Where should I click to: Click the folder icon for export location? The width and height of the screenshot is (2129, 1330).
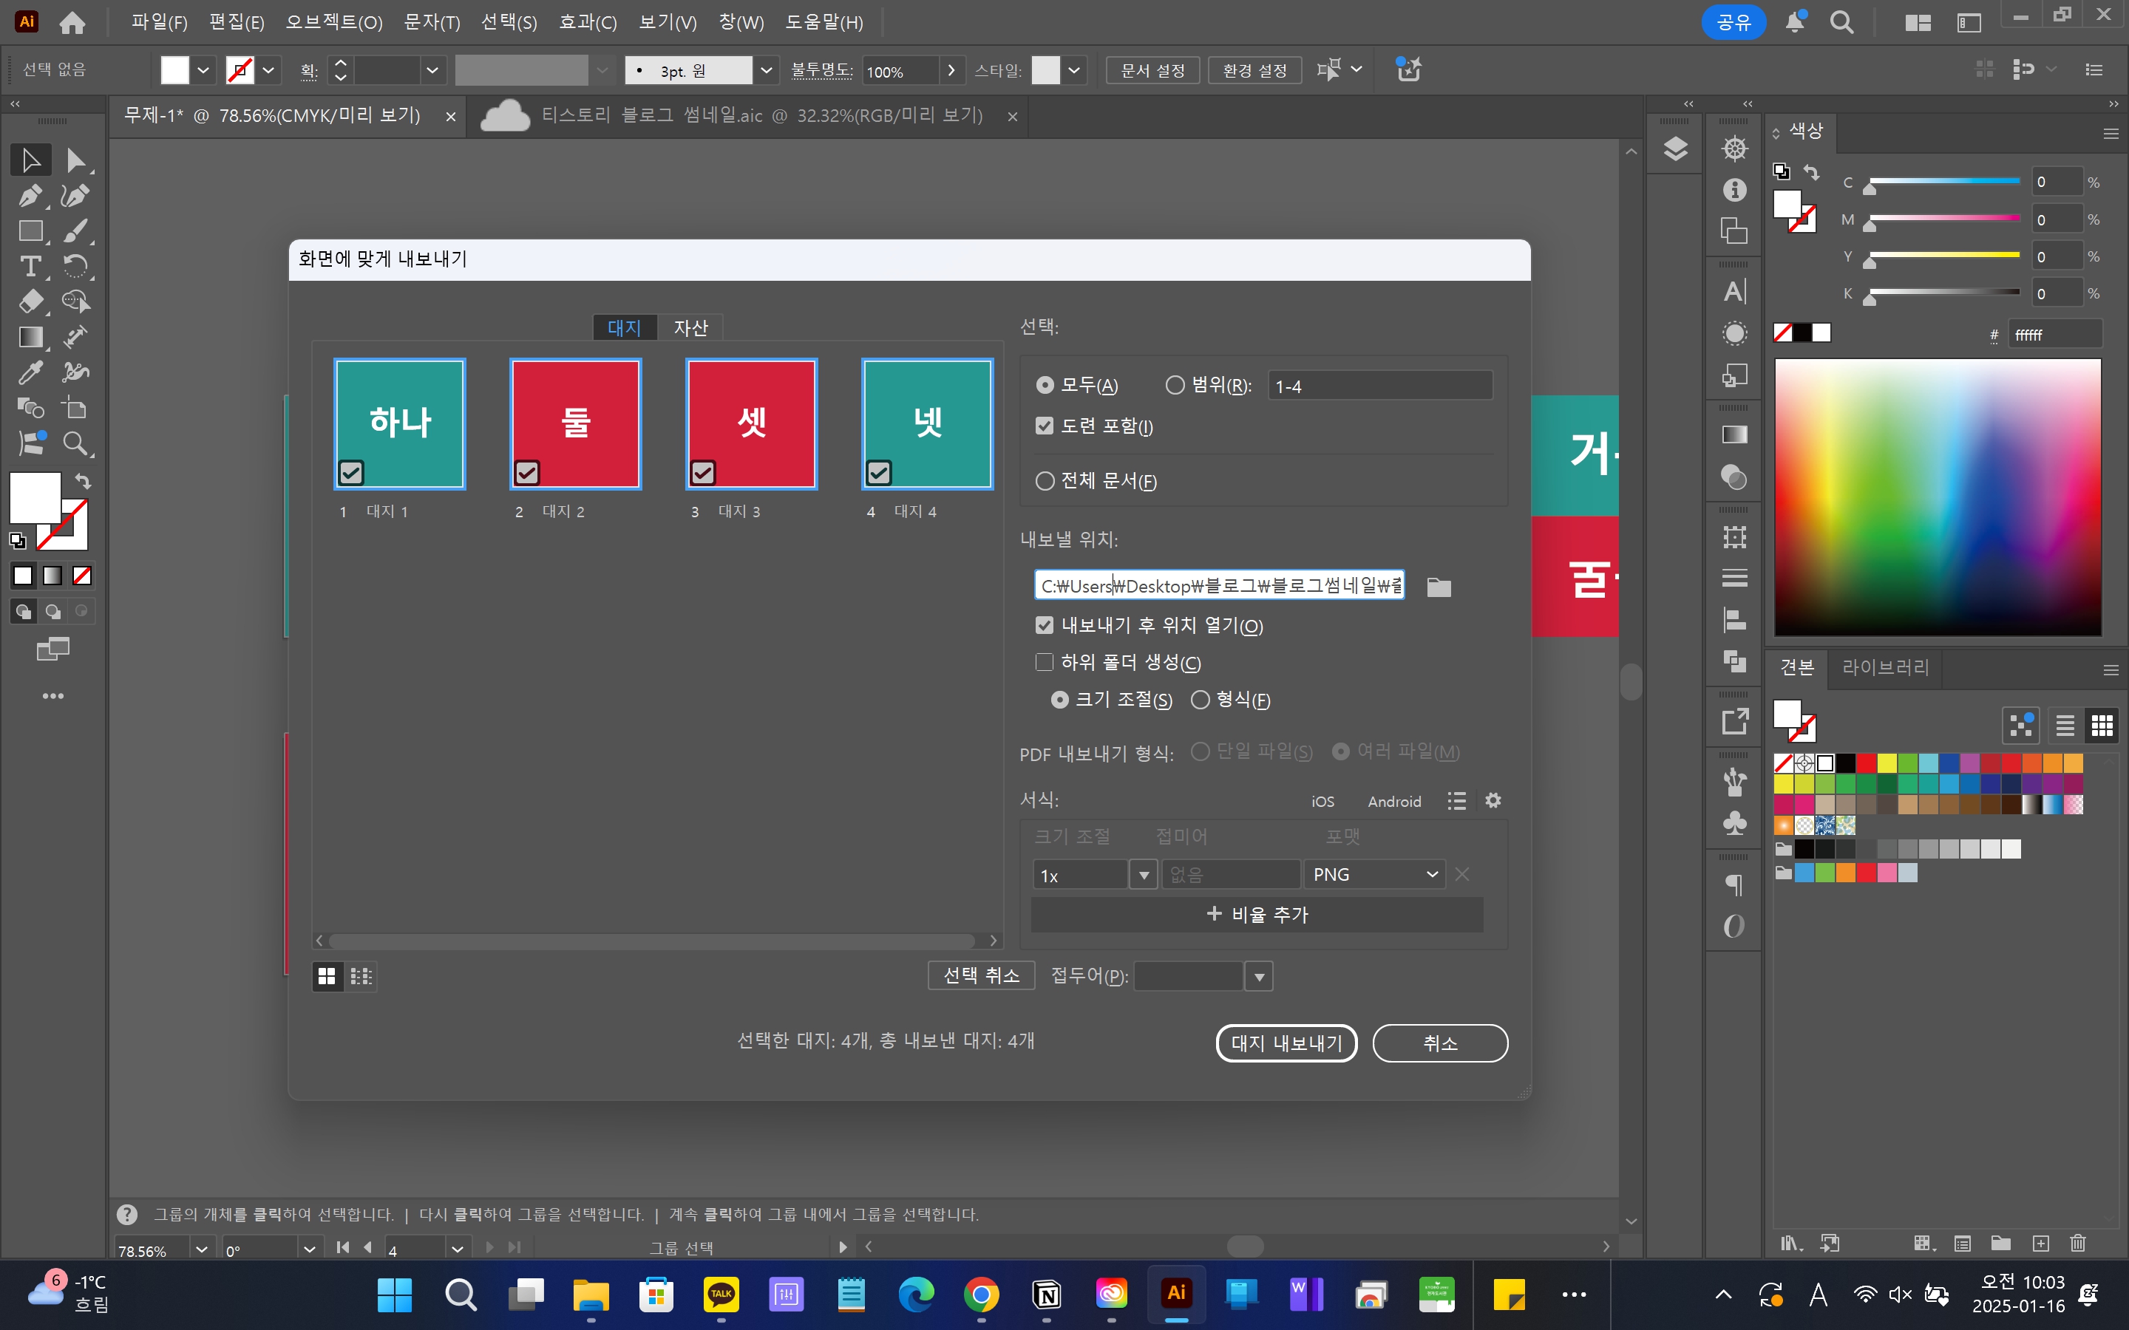(x=1439, y=587)
